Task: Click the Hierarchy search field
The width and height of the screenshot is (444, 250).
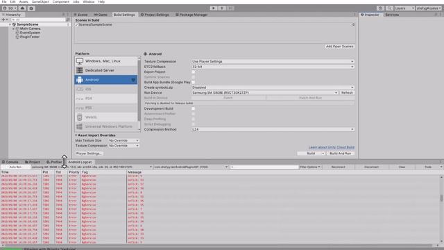Action: (x=38, y=19)
